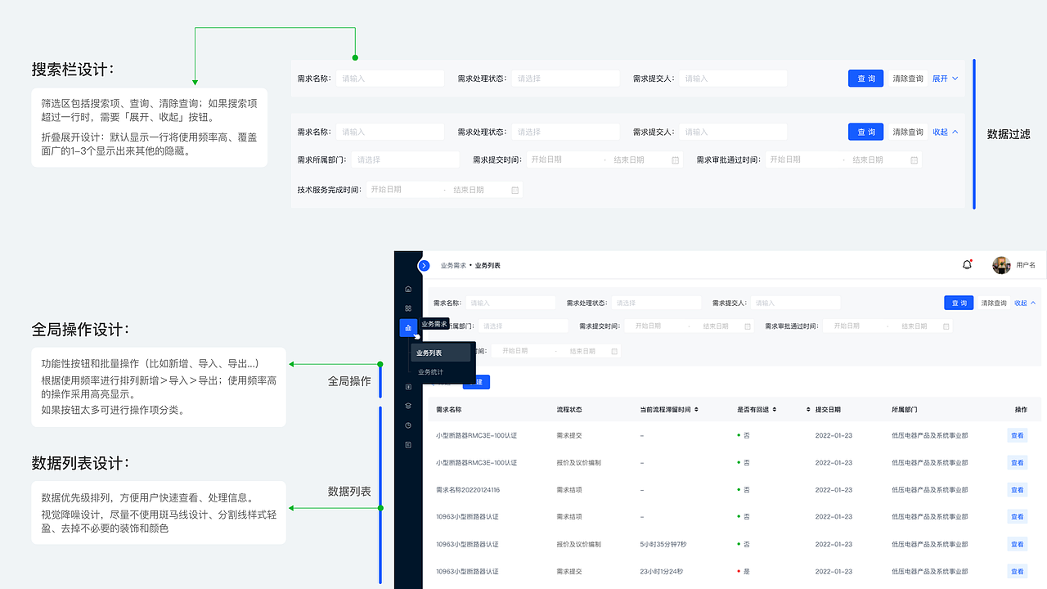Click calendar icon of 需求提交时间 in expanded example

[x=675, y=160]
